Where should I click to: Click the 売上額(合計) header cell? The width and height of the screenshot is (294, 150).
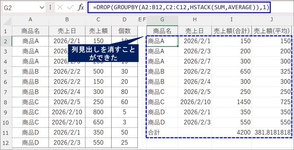tap(231, 31)
